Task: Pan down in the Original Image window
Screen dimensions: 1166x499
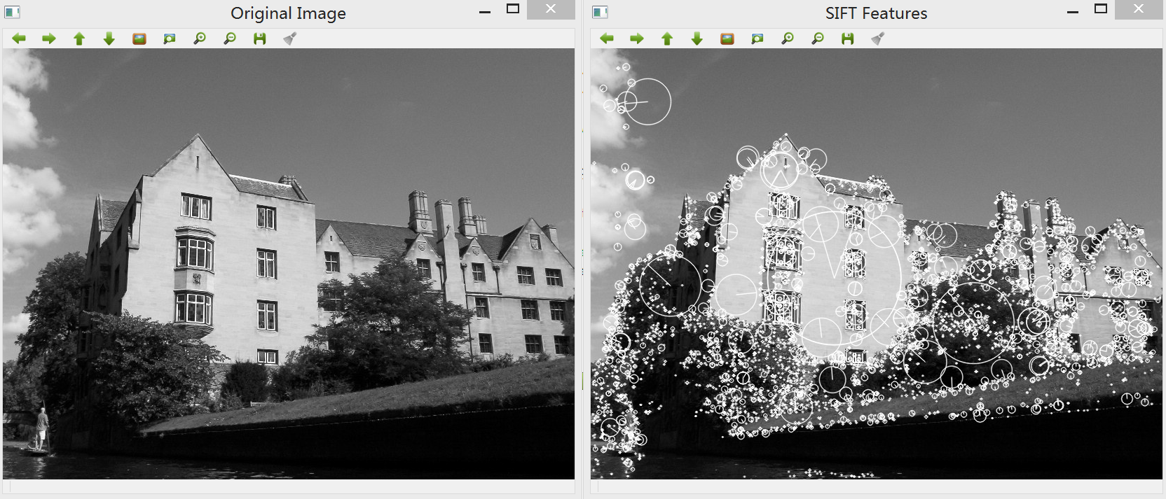Action: [x=109, y=38]
